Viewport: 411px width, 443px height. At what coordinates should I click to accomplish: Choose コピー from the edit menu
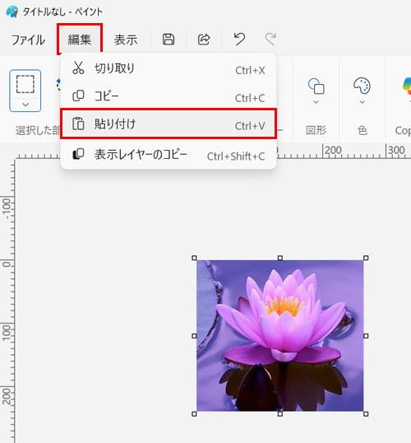169,96
